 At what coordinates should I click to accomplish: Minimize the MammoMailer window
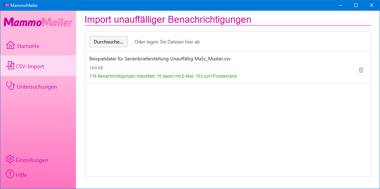coord(340,5)
